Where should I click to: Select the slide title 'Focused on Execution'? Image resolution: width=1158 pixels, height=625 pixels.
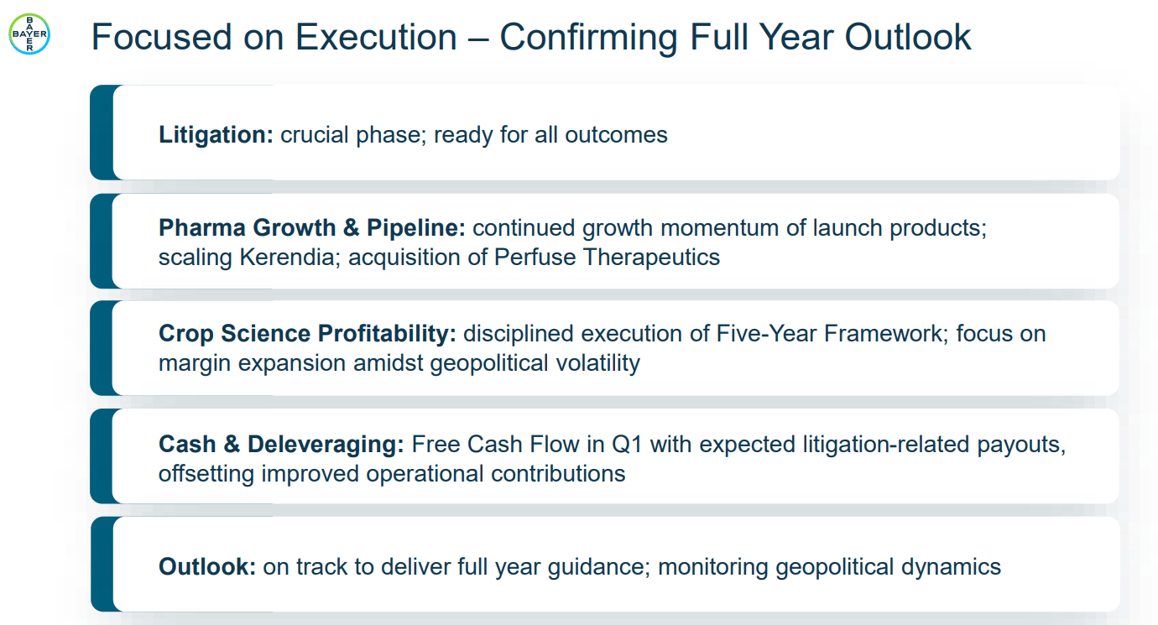pos(274,38)
